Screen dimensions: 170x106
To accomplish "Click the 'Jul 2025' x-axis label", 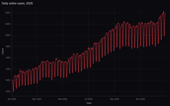I will pyautogui.click(x=88, y=99).
